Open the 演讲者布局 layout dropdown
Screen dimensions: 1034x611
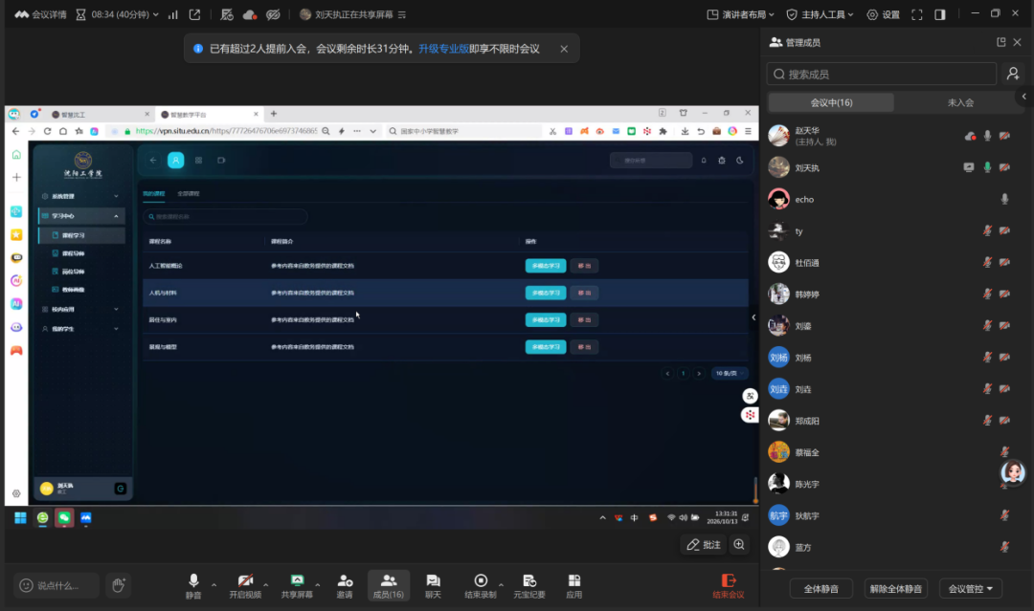click(740, 14)
